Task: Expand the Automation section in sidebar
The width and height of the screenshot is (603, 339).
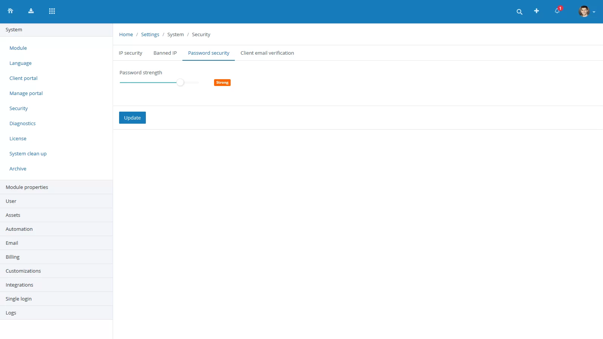Action: point(19,229)
